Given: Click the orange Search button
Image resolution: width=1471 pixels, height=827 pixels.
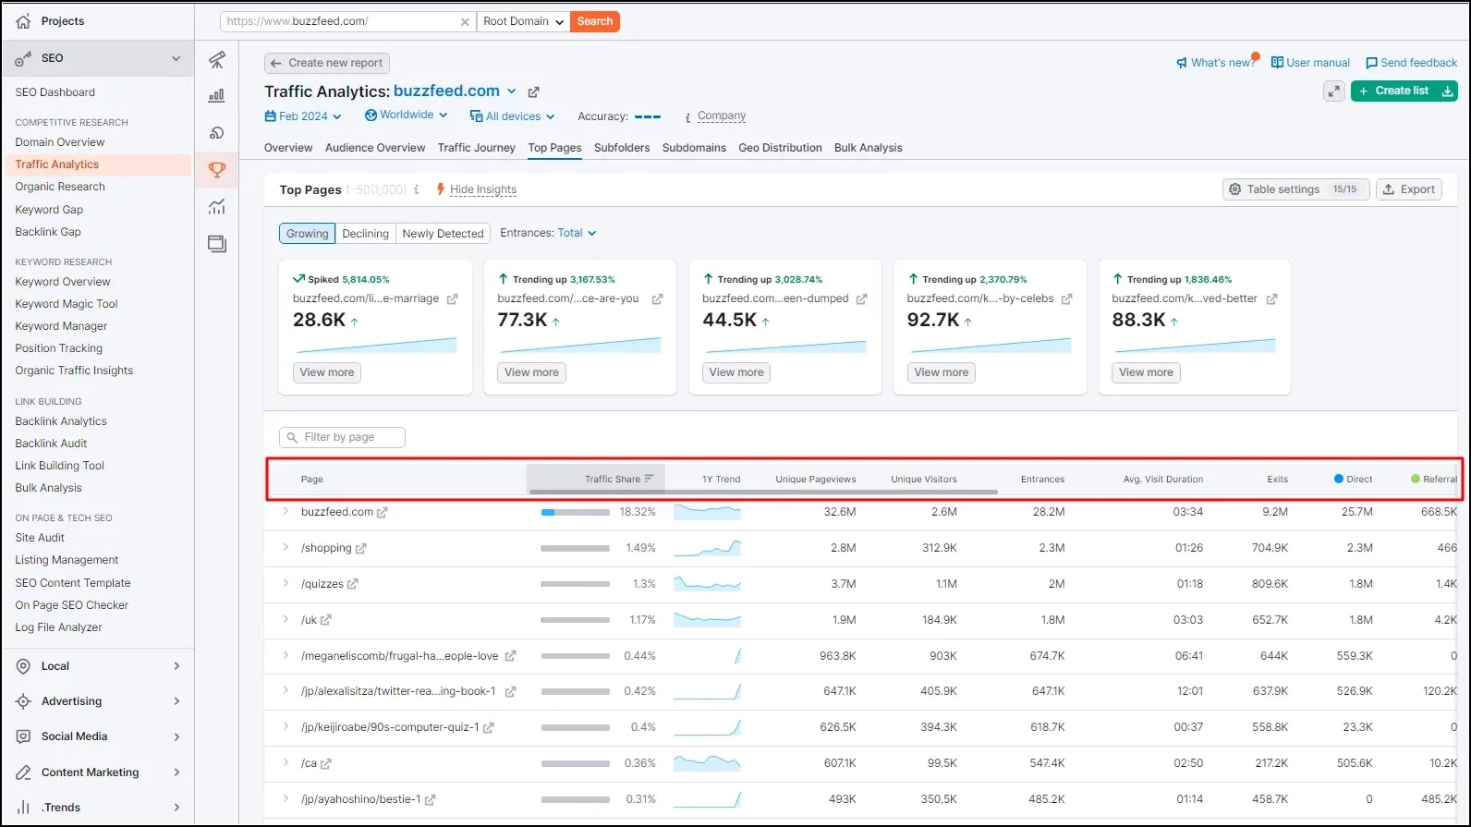Looking at the screenshot, I should [595, 21].
